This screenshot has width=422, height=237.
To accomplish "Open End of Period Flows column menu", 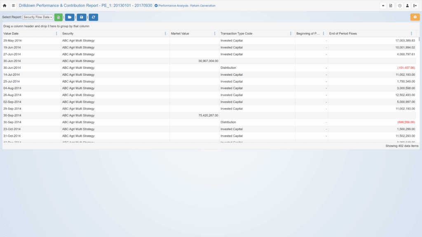I will point(411,33).
